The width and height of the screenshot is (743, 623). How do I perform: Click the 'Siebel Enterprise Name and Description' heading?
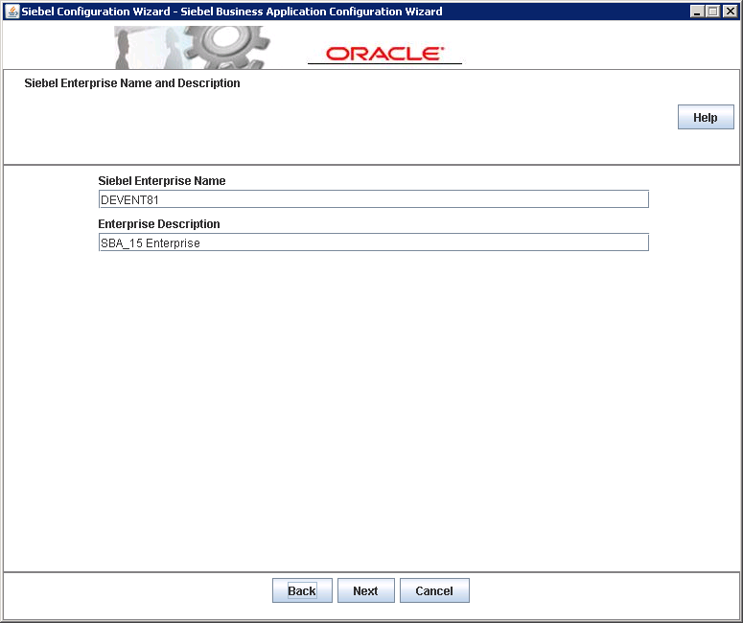tap(132, 83)
